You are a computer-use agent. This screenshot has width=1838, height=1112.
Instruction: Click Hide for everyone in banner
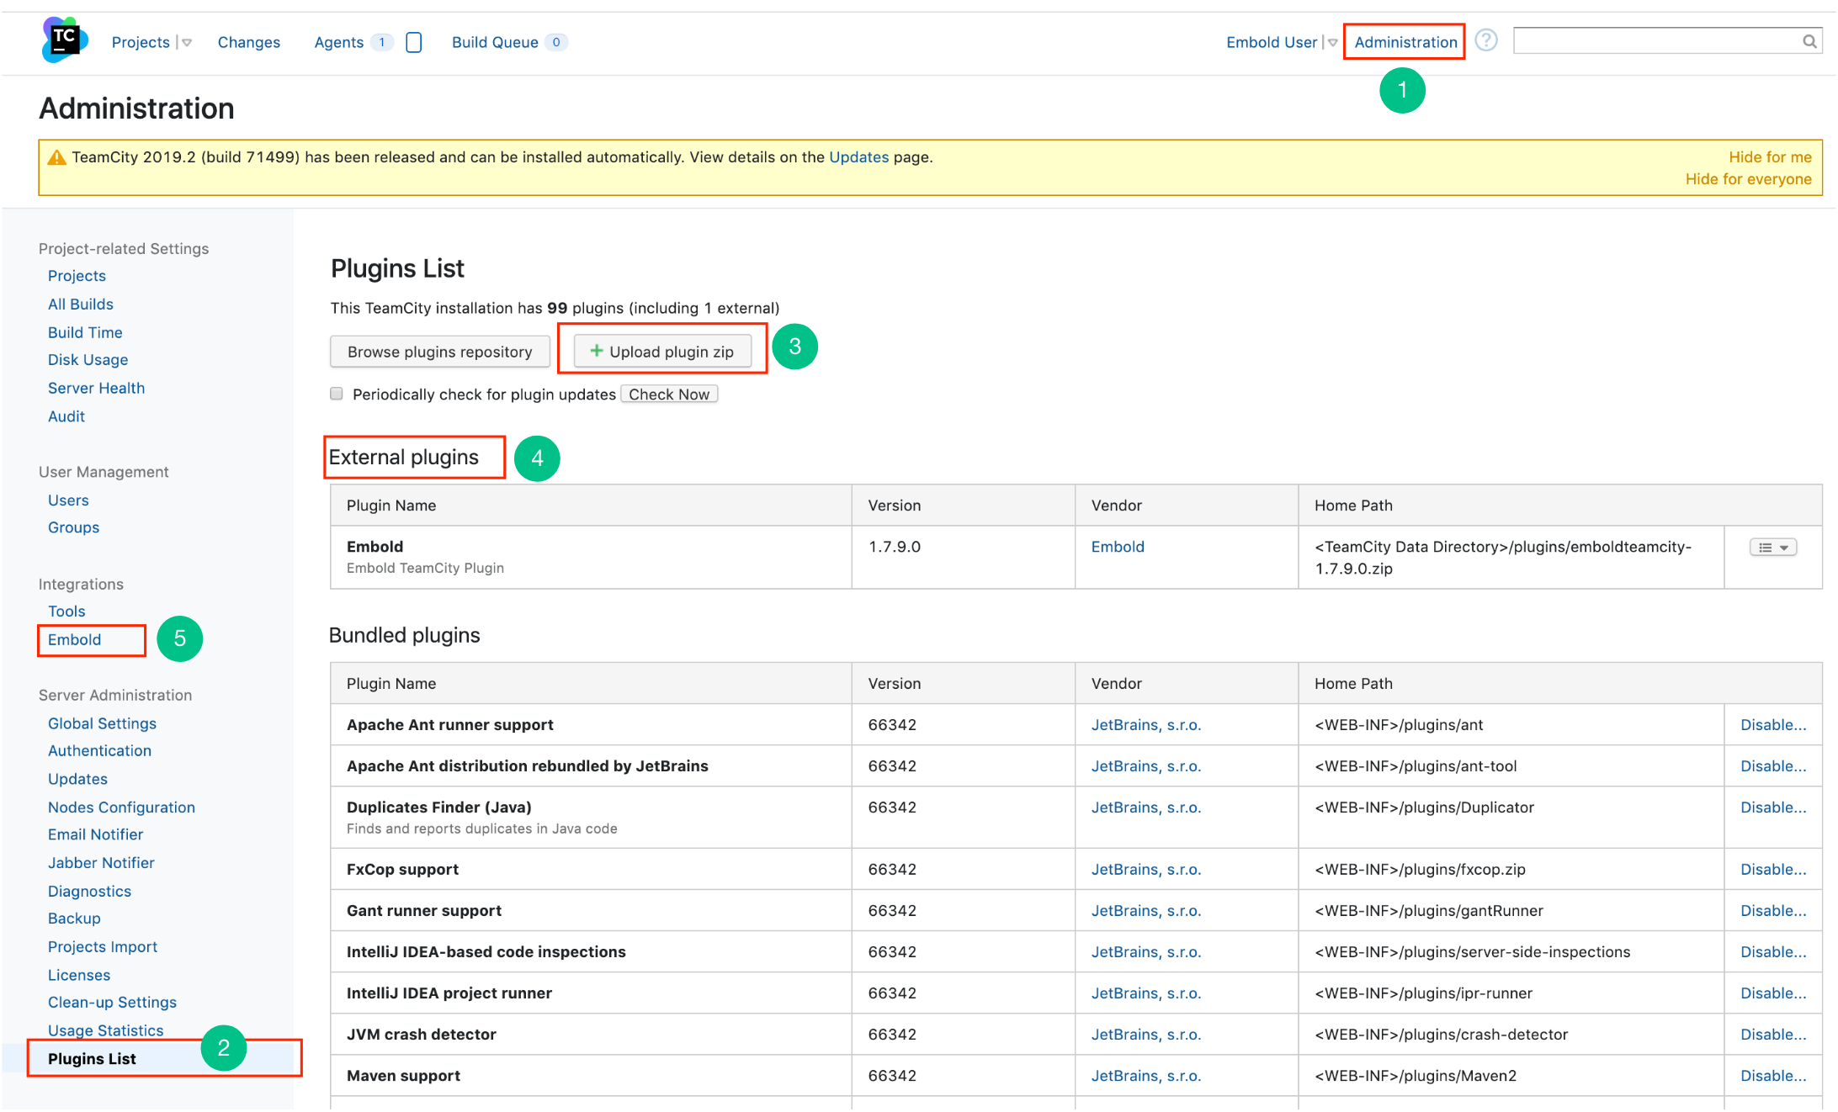tap(1748, 179)
